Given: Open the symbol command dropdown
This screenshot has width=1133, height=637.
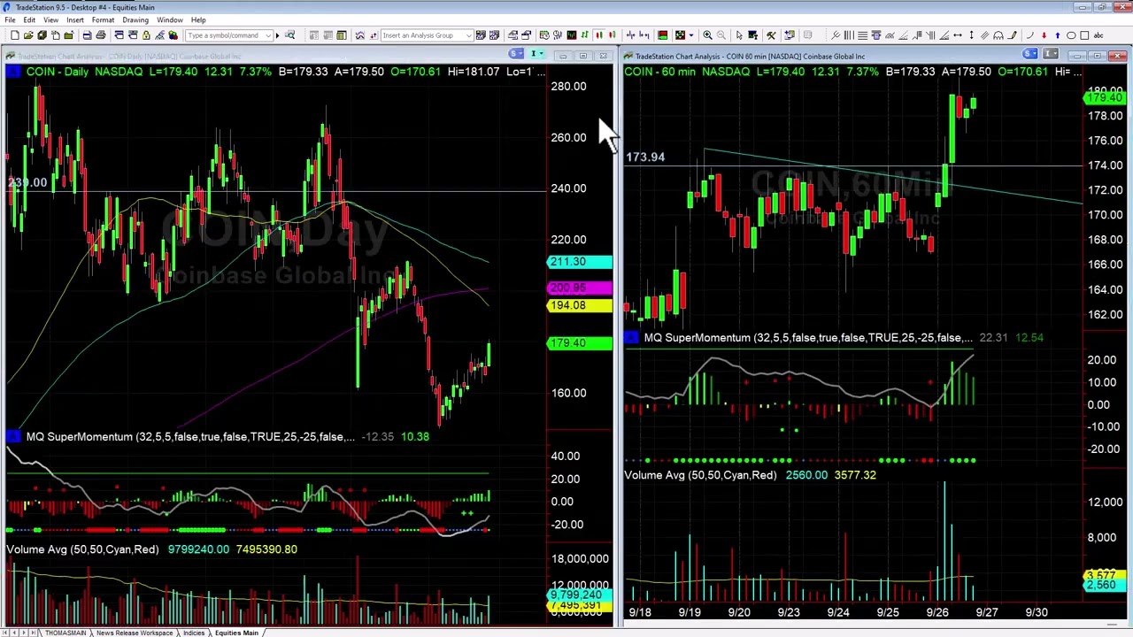Looking at the screenshot, I should [267, 35].
